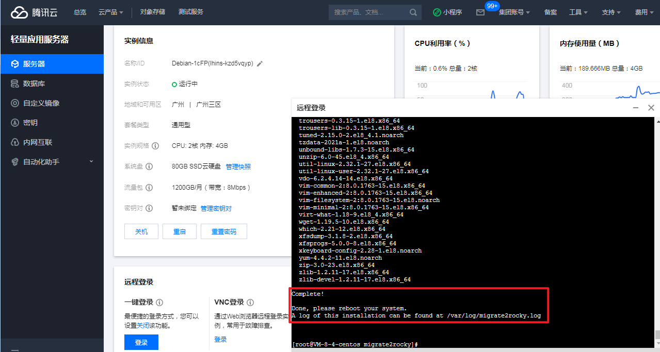
Task: Select 自定义镜像 in the sidebar
Action: pos(52,103)
